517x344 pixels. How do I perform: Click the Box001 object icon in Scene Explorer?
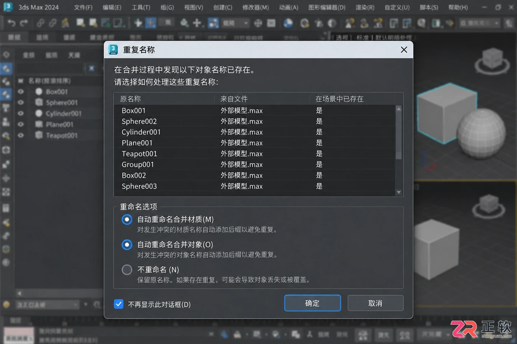point(39,92)
